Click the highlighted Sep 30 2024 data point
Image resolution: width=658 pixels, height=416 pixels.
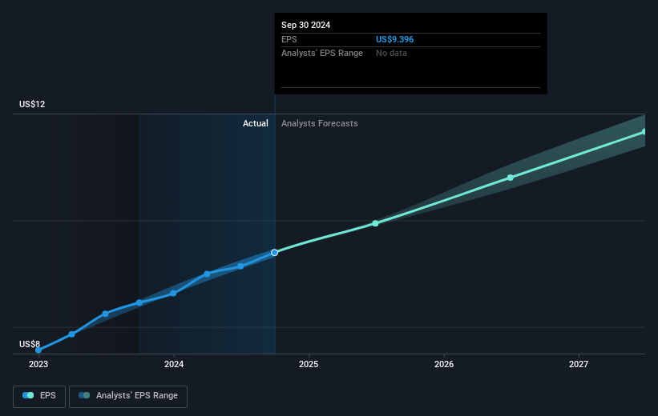point(274,253)
